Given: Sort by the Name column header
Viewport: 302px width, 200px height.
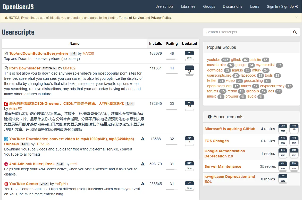Looking at the screenshot, I should pyautogui.click(x=74, y=44).
